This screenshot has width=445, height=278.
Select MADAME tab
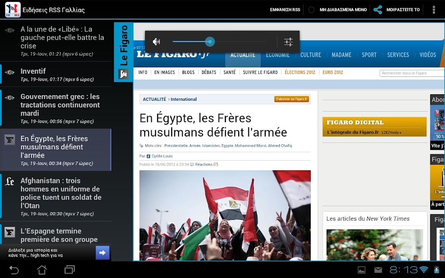coord(342,55)
